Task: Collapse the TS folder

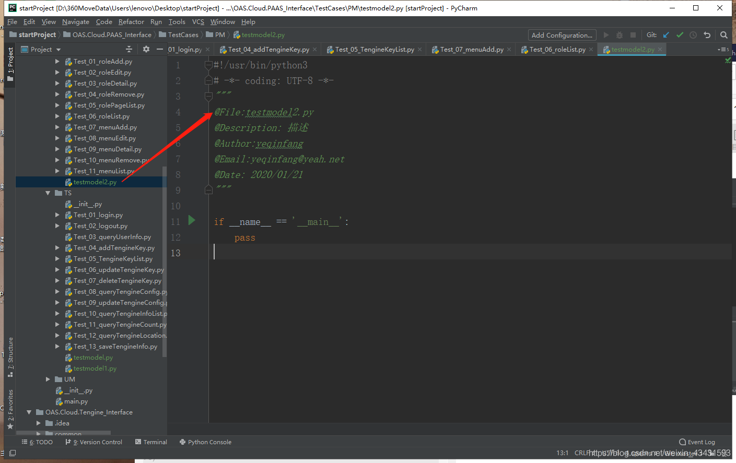Action: [x=48, y=193]
